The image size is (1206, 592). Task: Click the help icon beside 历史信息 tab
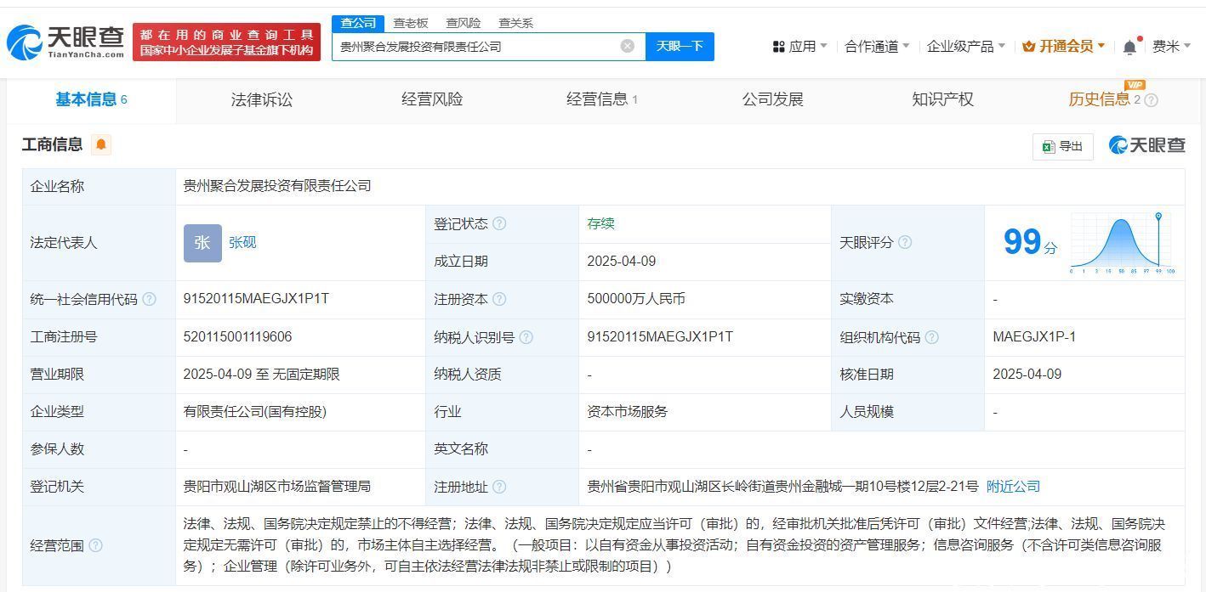point(1152,100)
